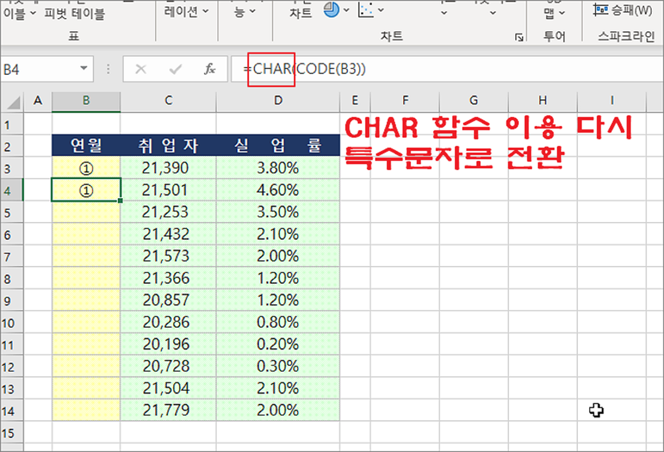The image size is (664, 452).
Task: Select the cell with 20,196
Action: (168, 344)
